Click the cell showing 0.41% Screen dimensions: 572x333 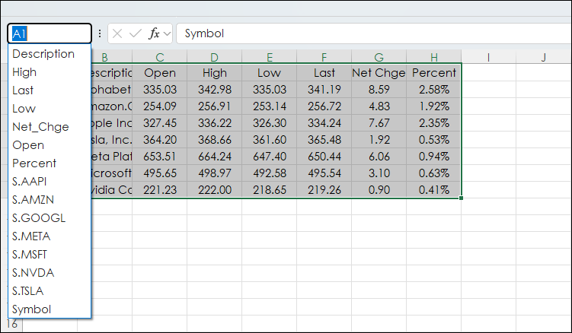[x=434, y=190]
